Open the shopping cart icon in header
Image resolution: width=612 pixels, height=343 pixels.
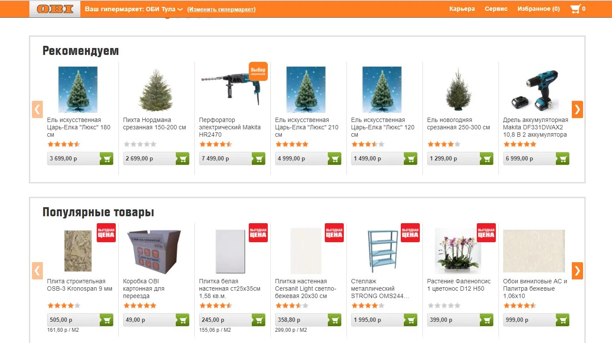click(575, 9)
